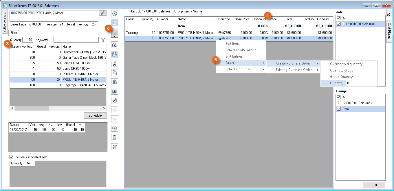Uncheck Include Associated Items checkbox
394x191 pixels.
pos(12,157)
